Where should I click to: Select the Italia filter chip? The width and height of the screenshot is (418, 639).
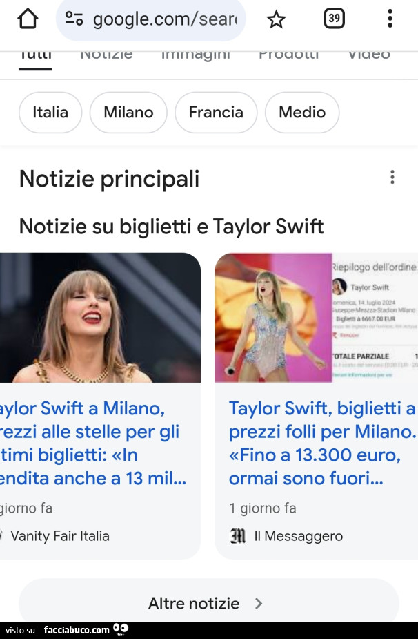(x=50, y=112)
